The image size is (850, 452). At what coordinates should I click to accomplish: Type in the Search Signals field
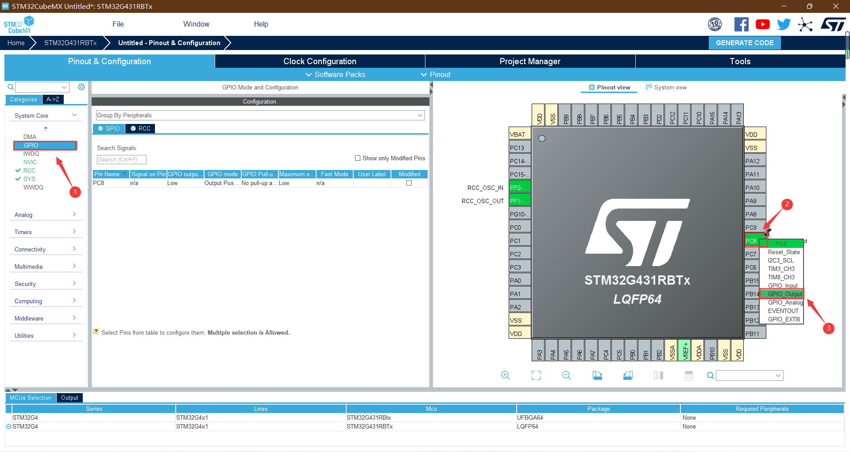point(121,159)
